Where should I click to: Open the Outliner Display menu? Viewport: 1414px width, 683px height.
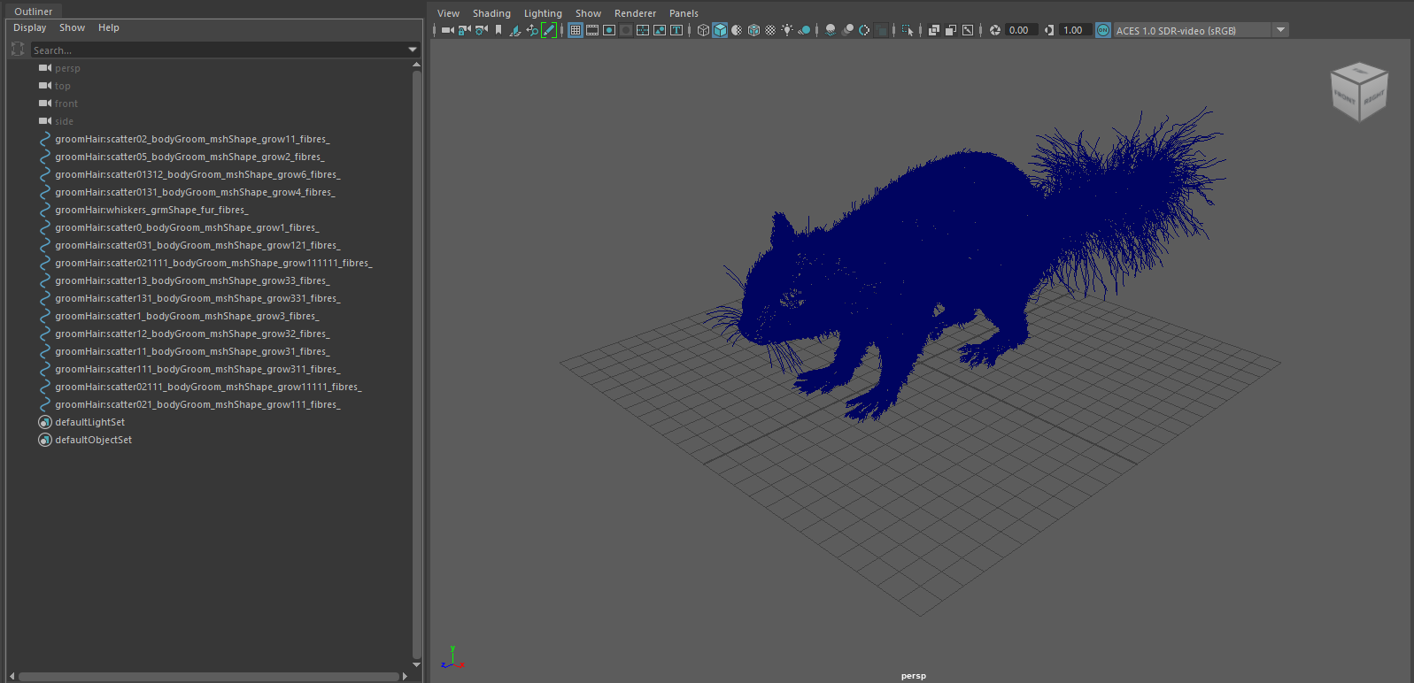[x=30, y=27]
